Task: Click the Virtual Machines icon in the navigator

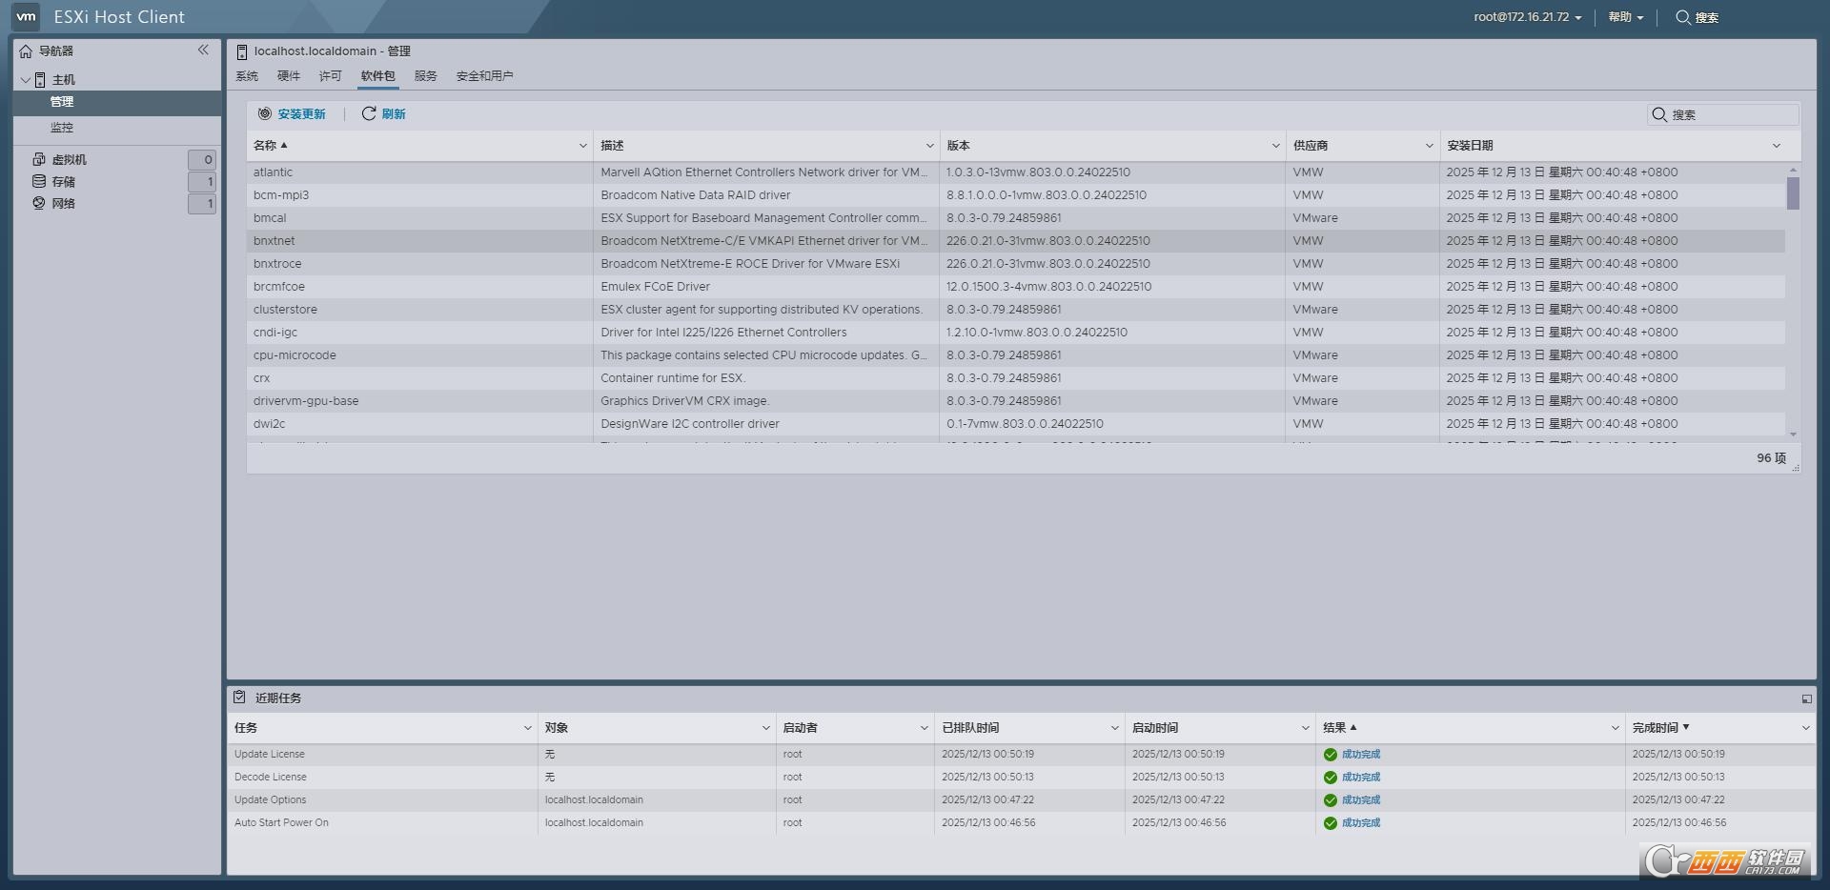Action: [39, 159]
